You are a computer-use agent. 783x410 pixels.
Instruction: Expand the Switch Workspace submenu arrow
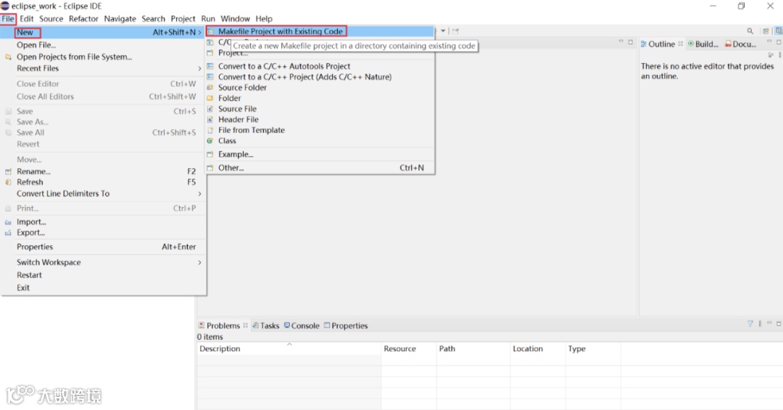coord(200,263)
